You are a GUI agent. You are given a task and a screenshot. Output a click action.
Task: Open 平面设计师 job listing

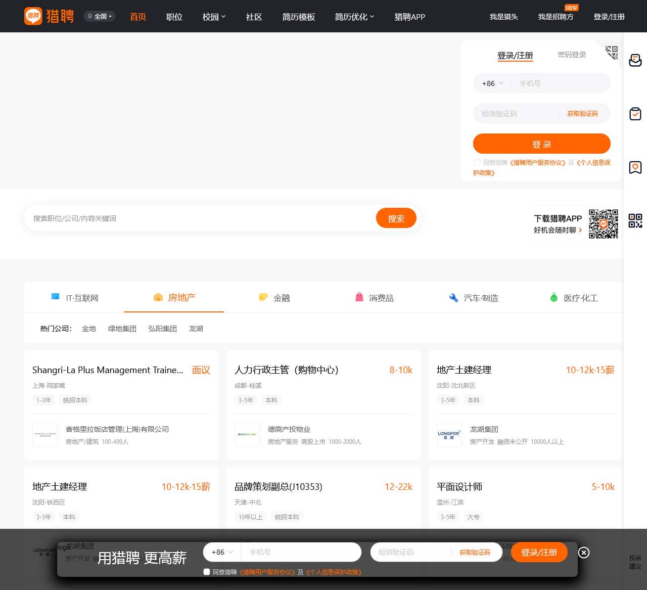click(x=459, y=487)
